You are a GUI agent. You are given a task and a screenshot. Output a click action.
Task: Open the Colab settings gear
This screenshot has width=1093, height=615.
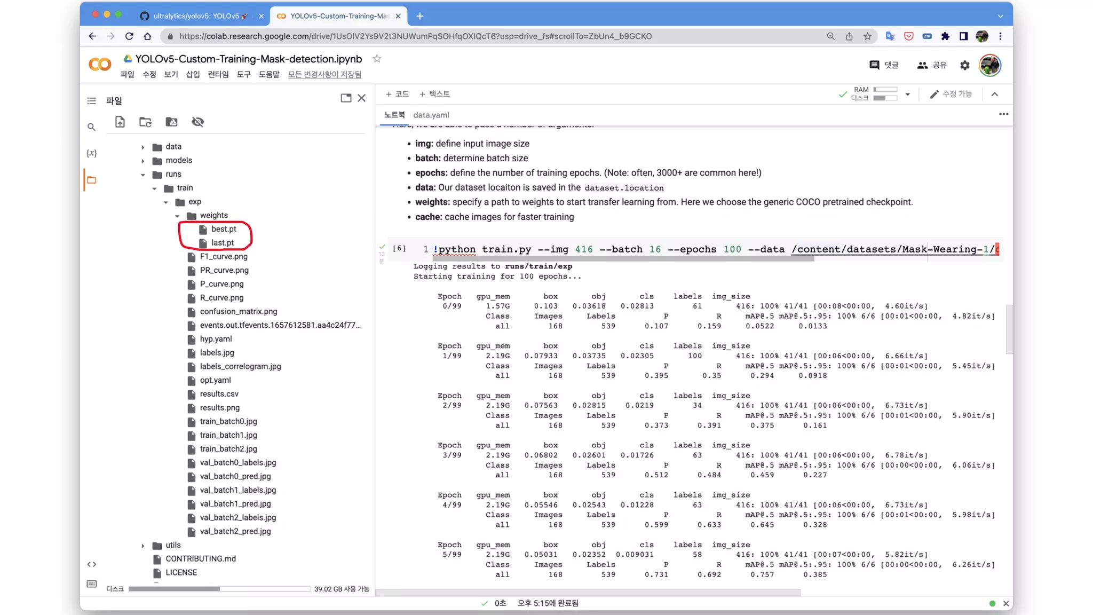tap(964, 65)
